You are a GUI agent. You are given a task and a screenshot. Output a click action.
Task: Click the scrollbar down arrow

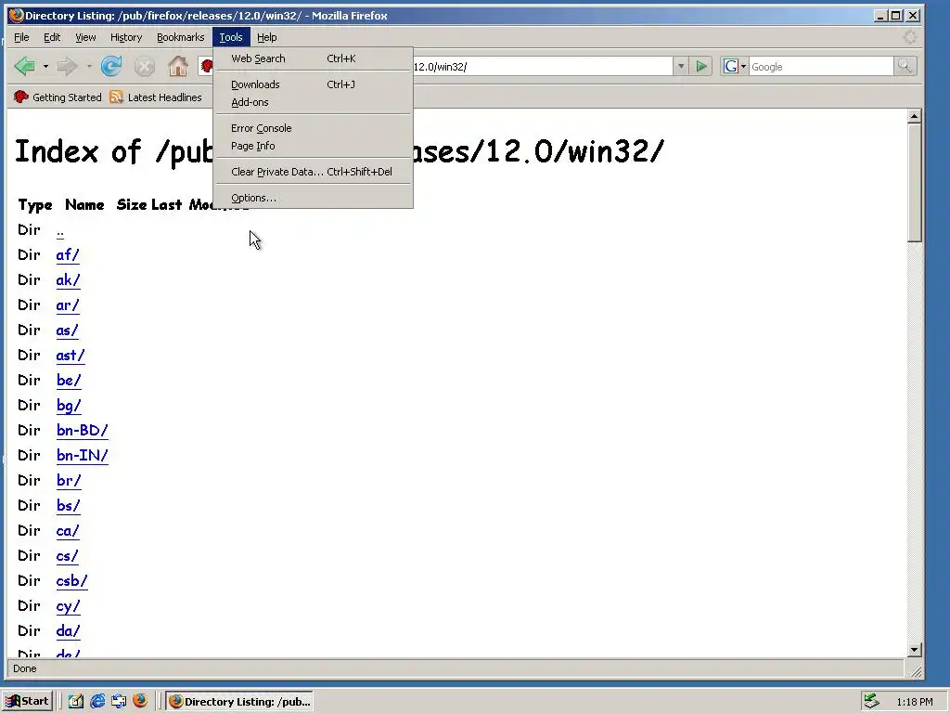click(x=915, y=649)
